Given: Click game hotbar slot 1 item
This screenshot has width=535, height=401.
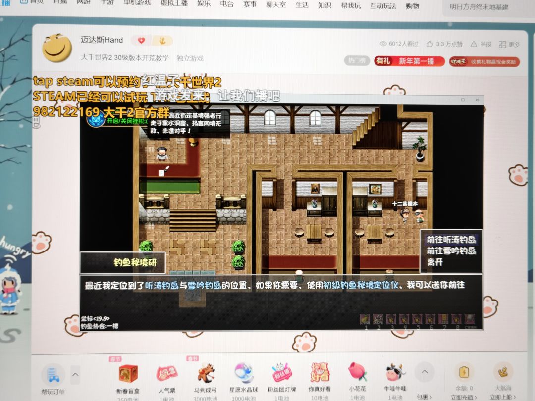Looking at the screenshot, I should [365, 319].
